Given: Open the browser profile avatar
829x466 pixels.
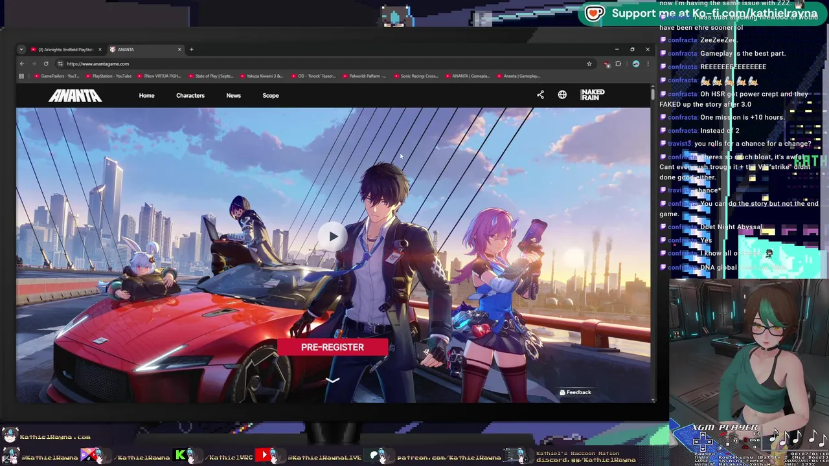Looking at the screenshot, I should point(636,63).
